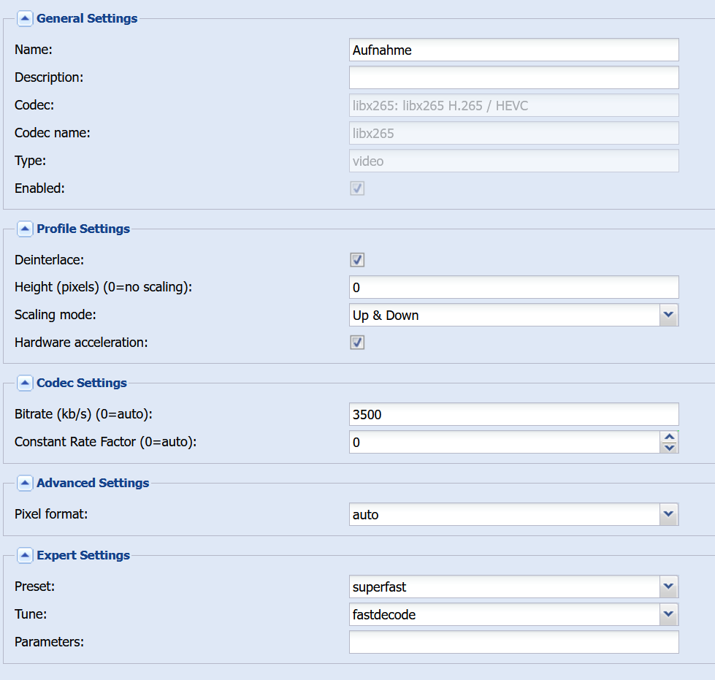The width and height of the screenshot is (715, 680).
Task: Increase Constant Rate Factor with up arrow
Action: pos(670,437)
